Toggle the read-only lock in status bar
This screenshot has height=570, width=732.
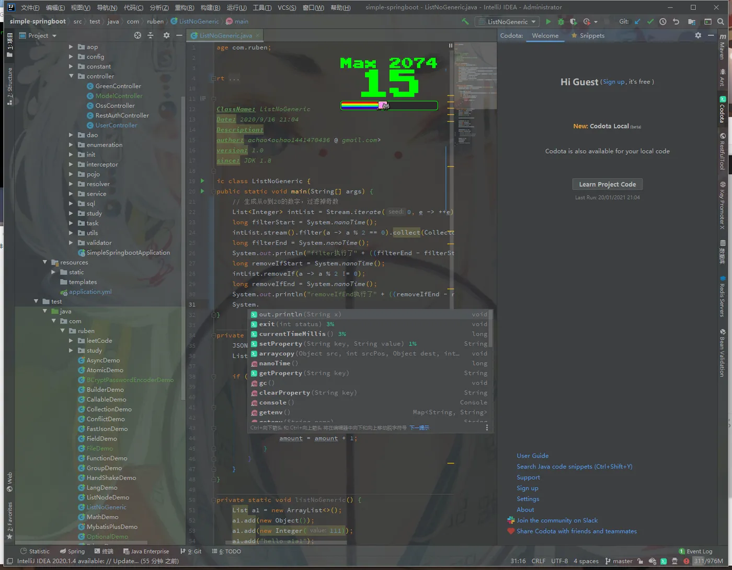(639, 561)
